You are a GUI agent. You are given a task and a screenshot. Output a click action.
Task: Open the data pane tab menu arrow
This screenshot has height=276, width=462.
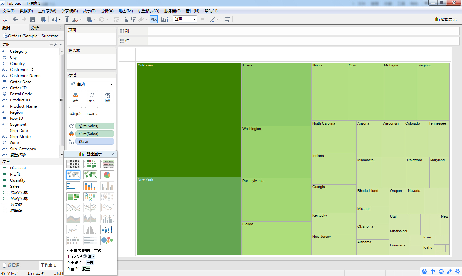tap(61, 28)
